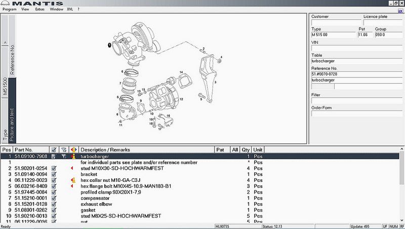Click the Table field showing turbocharger
Image resolution: width=405 pixels, height=229 pixels.
click(357, 61)
